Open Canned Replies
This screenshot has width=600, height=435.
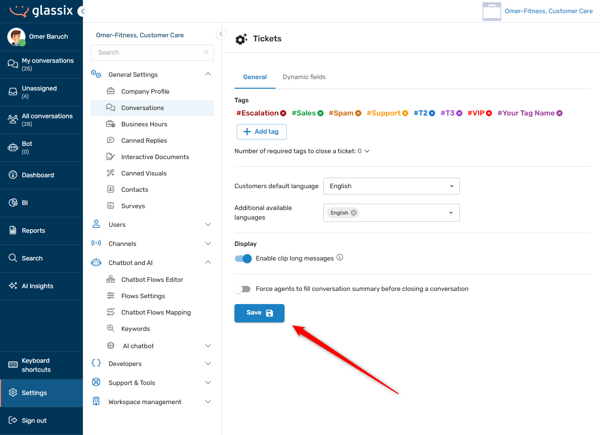[x=152, y=140]
